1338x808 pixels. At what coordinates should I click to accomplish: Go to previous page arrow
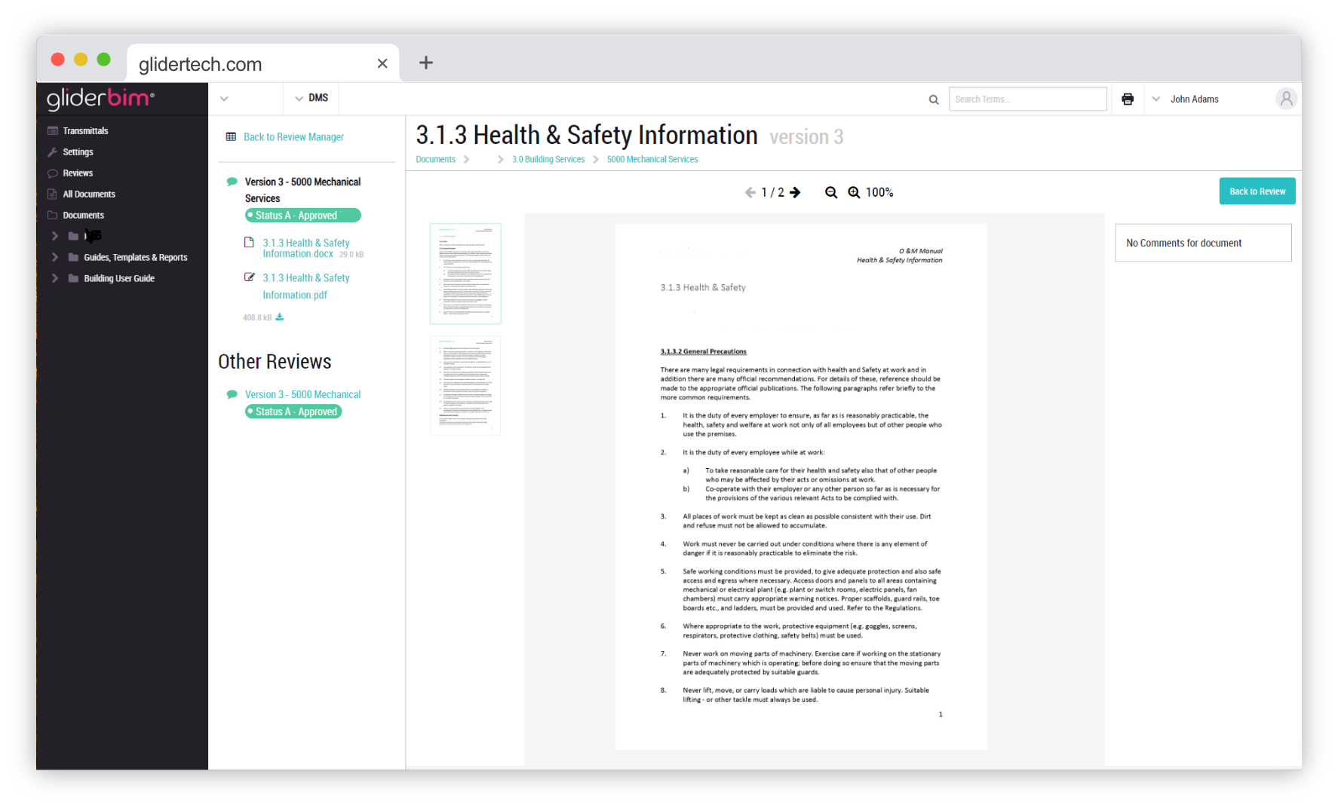tap(750, 193)
